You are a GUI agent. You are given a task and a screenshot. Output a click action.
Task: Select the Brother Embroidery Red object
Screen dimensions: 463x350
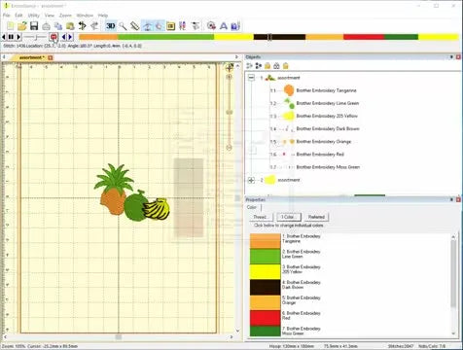(320, 155)
